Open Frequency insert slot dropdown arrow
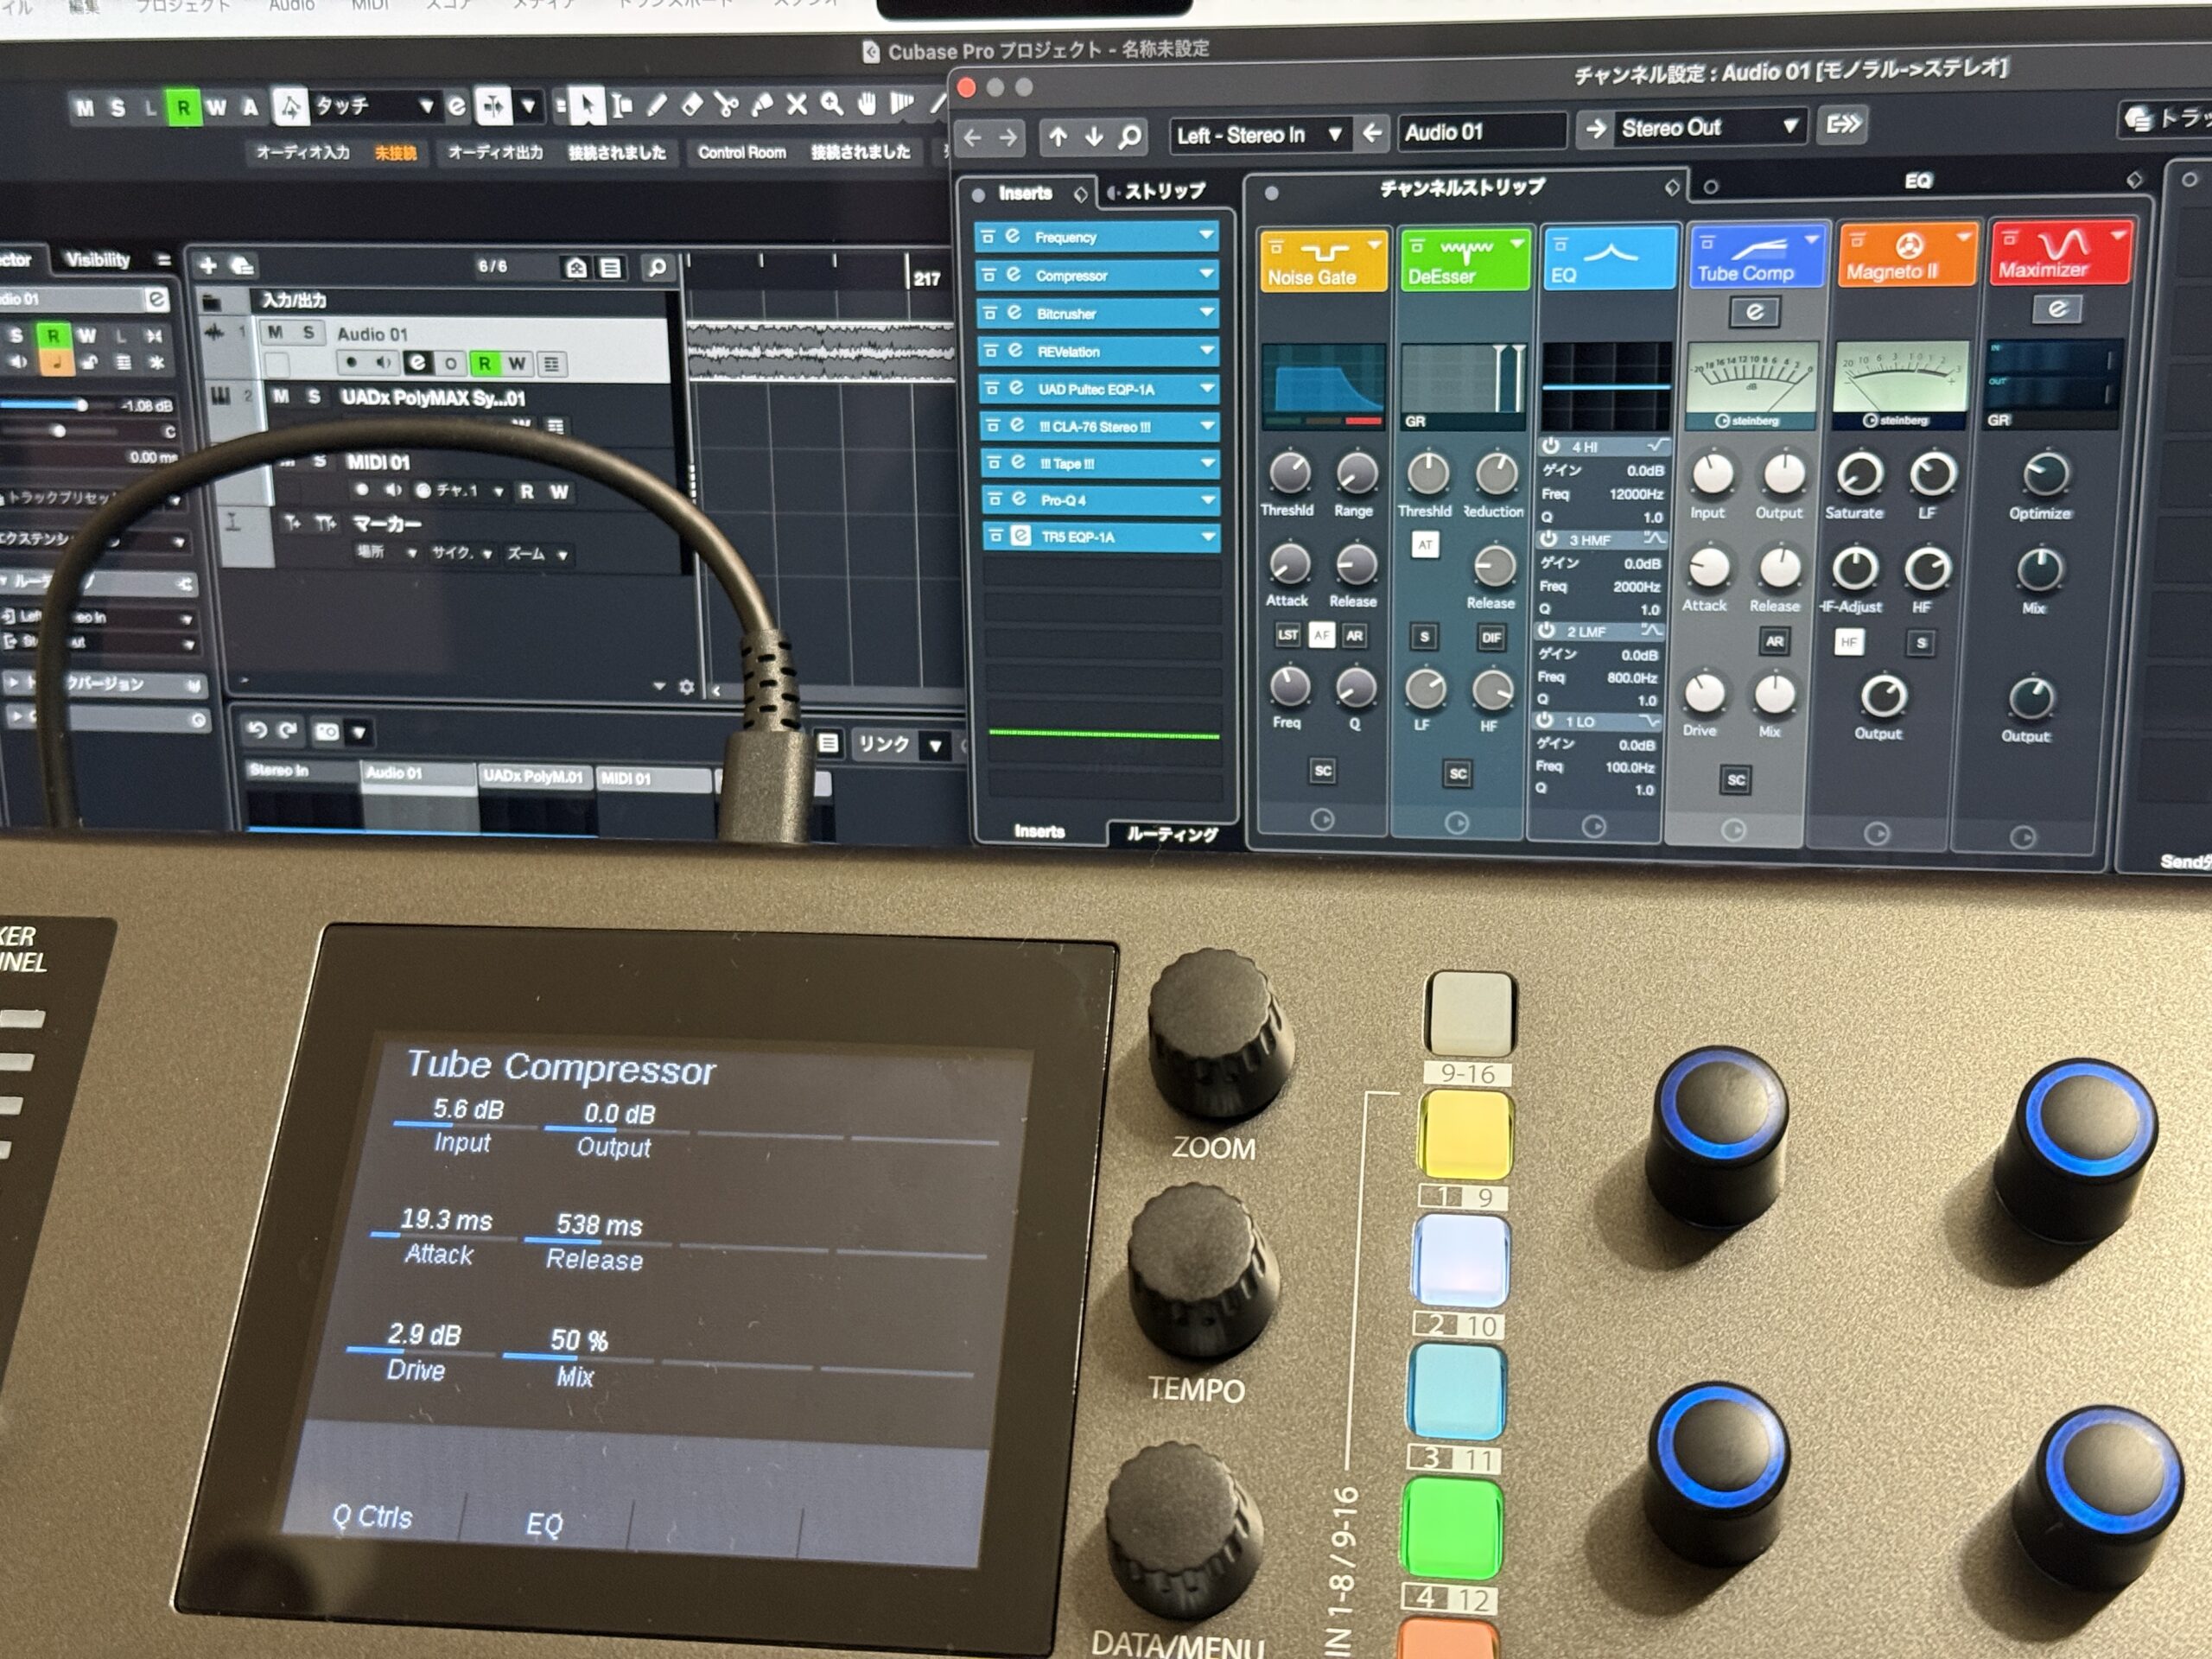This screenshot has width=2212, height=1659. click(x=1206, y=236)
